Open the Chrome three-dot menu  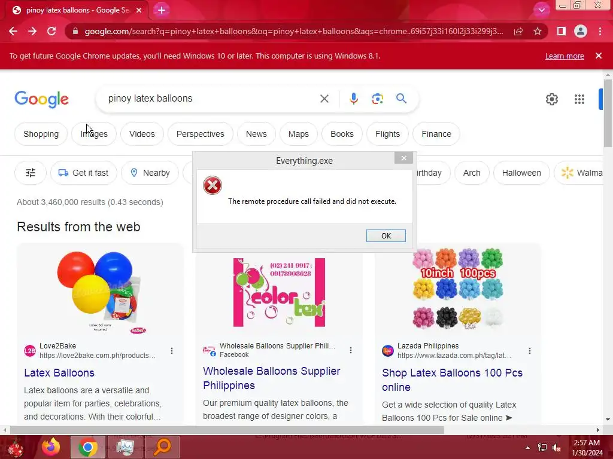pyautogui.click(x=600, y=31)
